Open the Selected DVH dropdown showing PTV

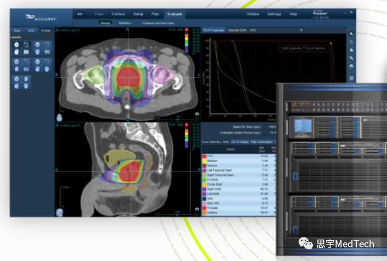277,30
